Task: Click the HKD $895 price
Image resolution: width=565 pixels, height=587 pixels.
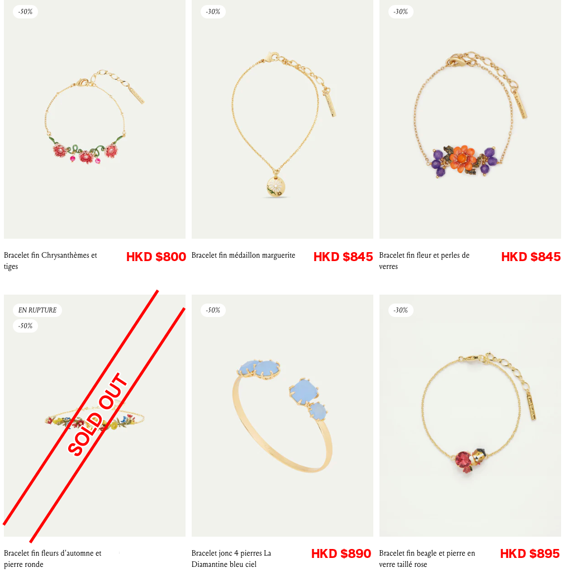Action: coord(530,553)
